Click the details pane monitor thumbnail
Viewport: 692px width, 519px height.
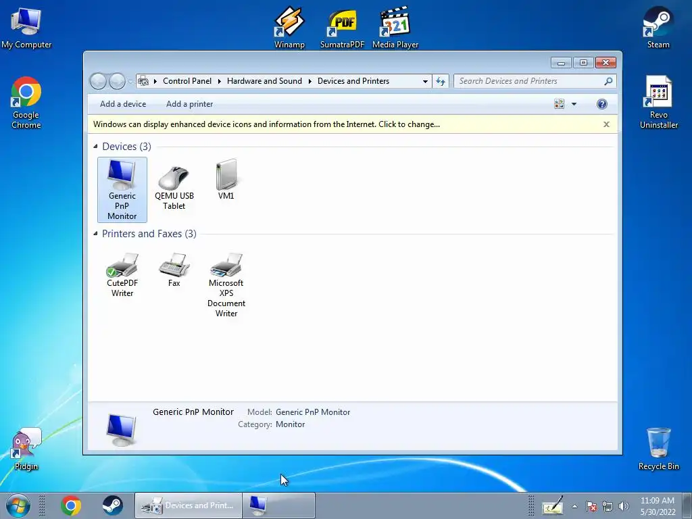(x=121, y=429)
